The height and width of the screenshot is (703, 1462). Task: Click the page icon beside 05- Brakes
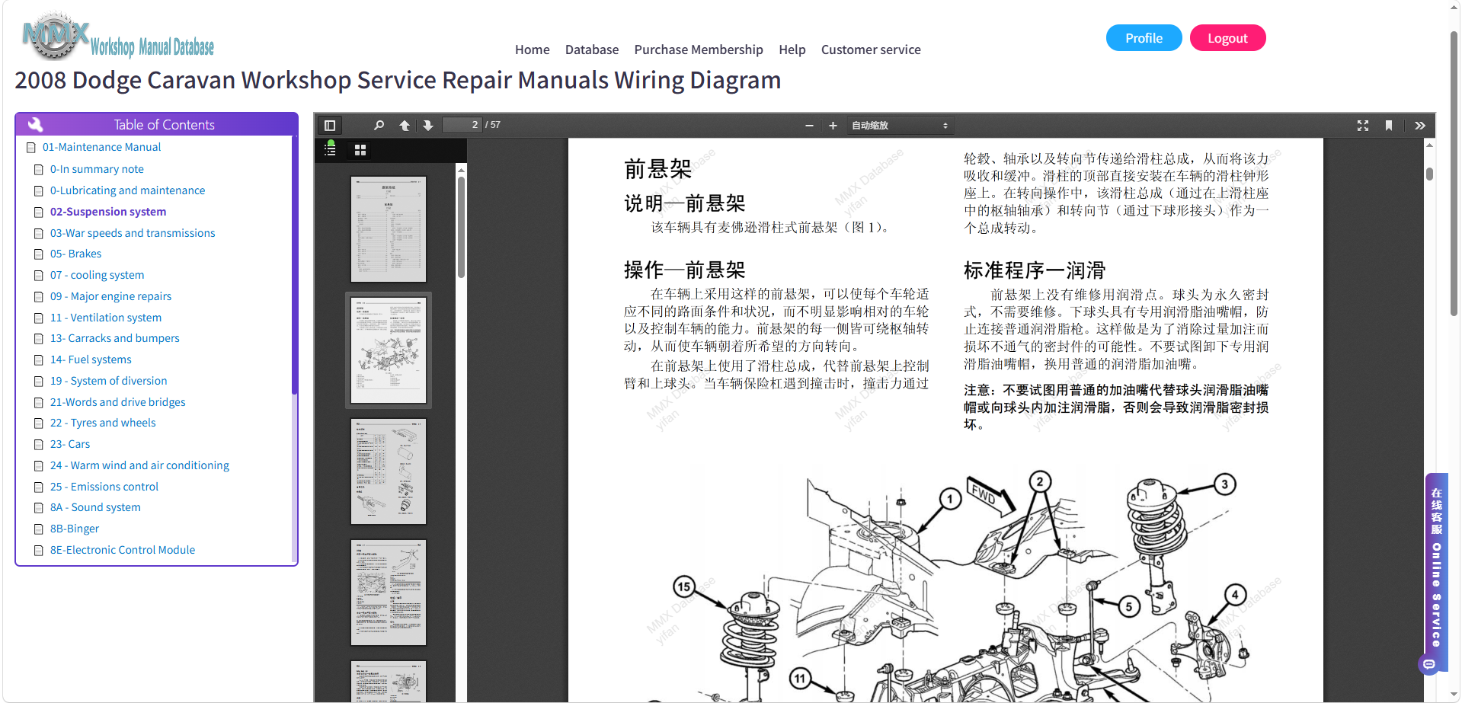(39, 254)
